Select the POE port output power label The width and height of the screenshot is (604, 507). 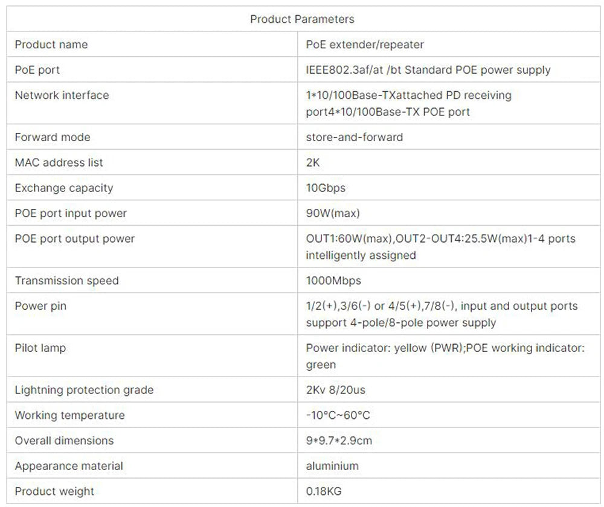pyautogui.click(x=74, y=239)
